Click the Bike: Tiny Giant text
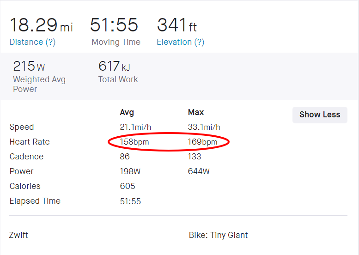Screen dimensions: 359x255 click(218, 235)
